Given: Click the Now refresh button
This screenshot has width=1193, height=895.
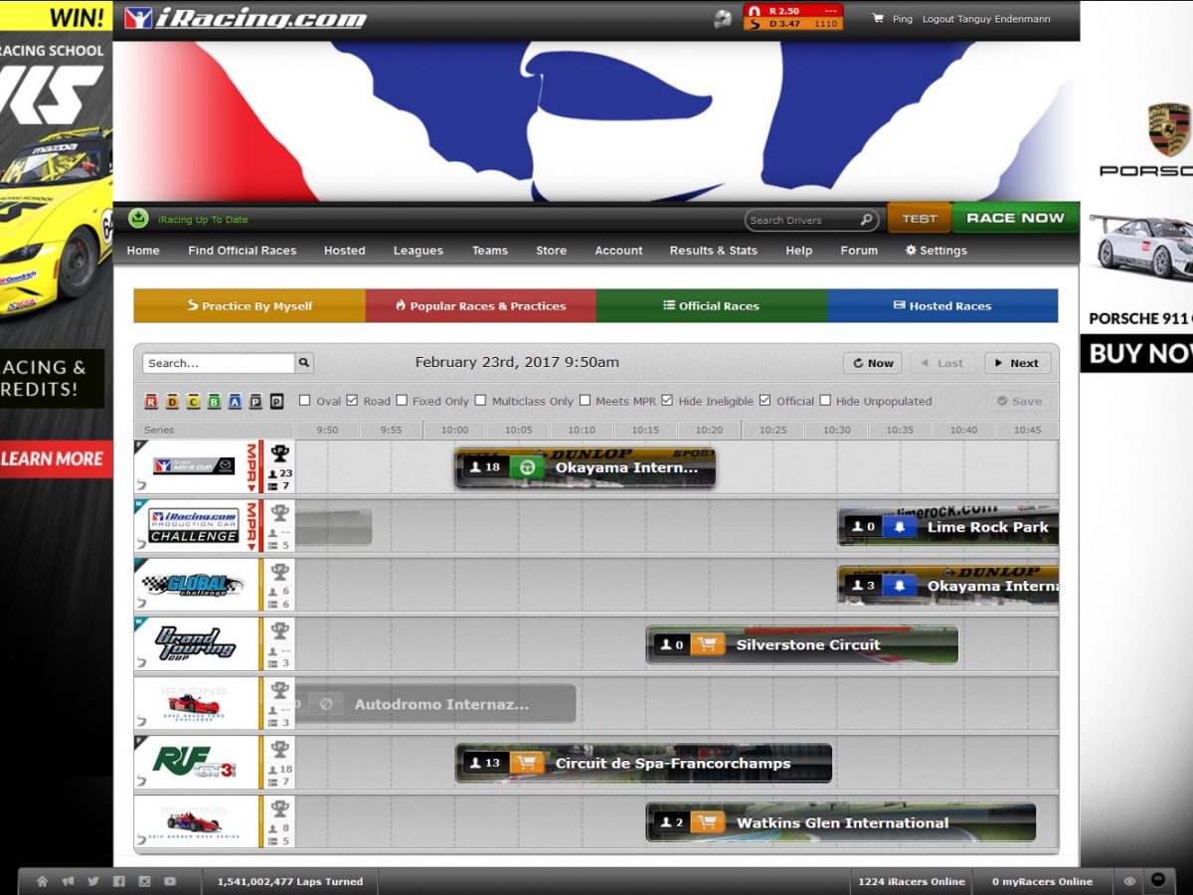Looking at the screenshot, I should (873, 363).
